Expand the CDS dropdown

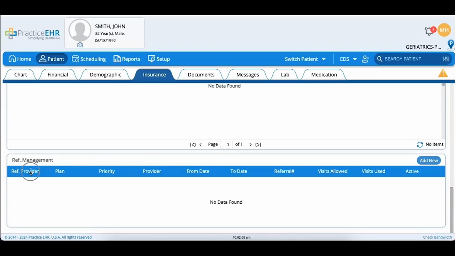[348, 59]
